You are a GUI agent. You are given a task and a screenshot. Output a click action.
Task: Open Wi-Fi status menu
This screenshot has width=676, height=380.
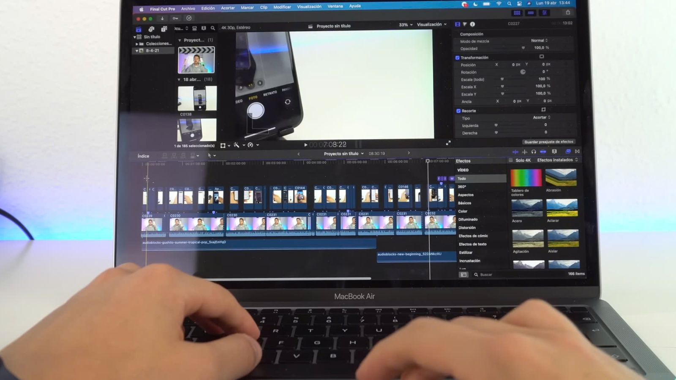499,3
